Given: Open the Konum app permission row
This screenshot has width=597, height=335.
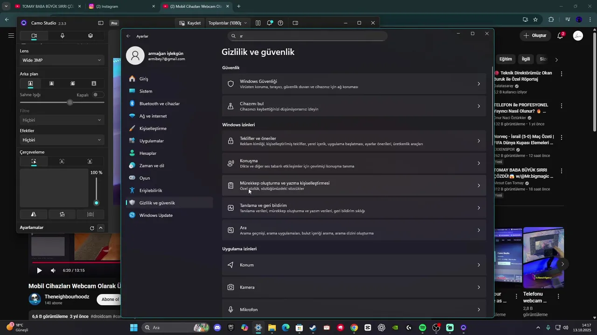Looking at the screenshot, I should [354, 265].
